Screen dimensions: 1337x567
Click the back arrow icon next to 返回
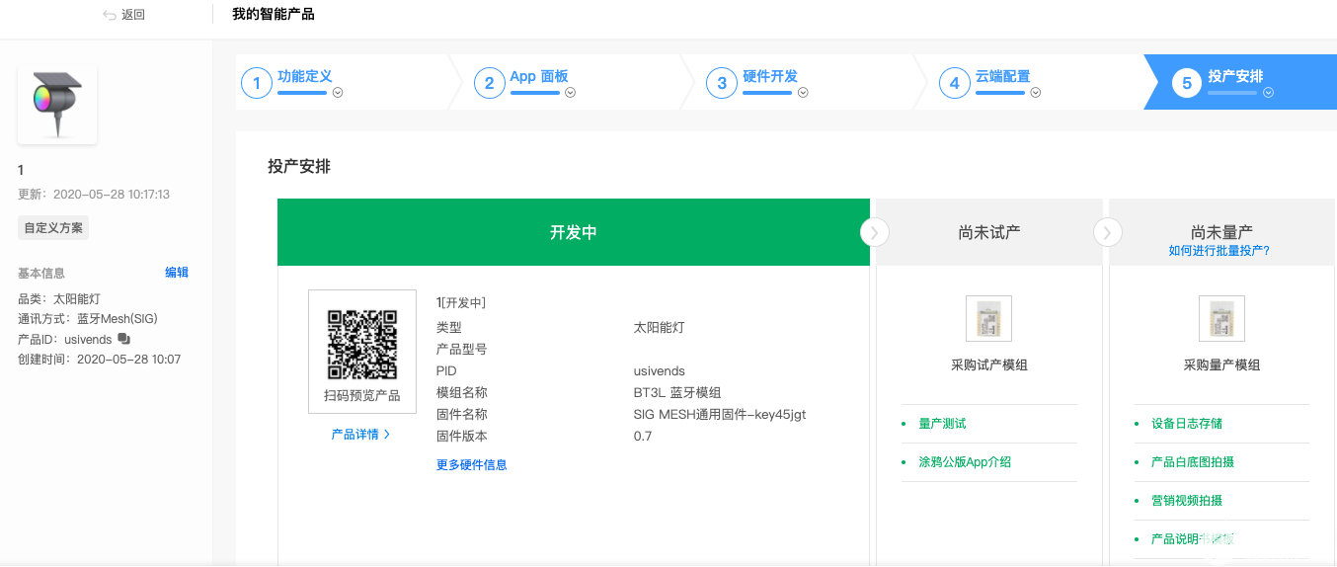point(110,15)
